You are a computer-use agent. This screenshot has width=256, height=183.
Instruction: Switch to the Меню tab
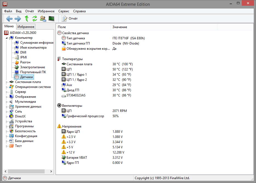pos(9,26)
